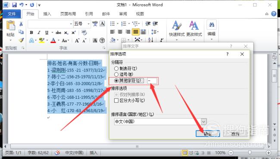The height and width of the screenshot is (159, 280).
Task: Apply superscript formatting
Action: 74,32
